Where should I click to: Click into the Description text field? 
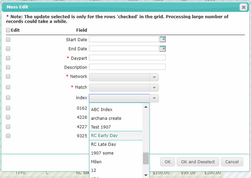127,67
